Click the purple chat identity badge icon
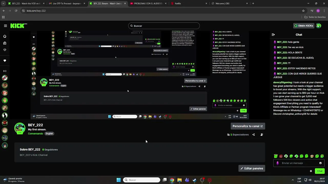This screenshot has width=328, height=184. click(x=278, y=163)
